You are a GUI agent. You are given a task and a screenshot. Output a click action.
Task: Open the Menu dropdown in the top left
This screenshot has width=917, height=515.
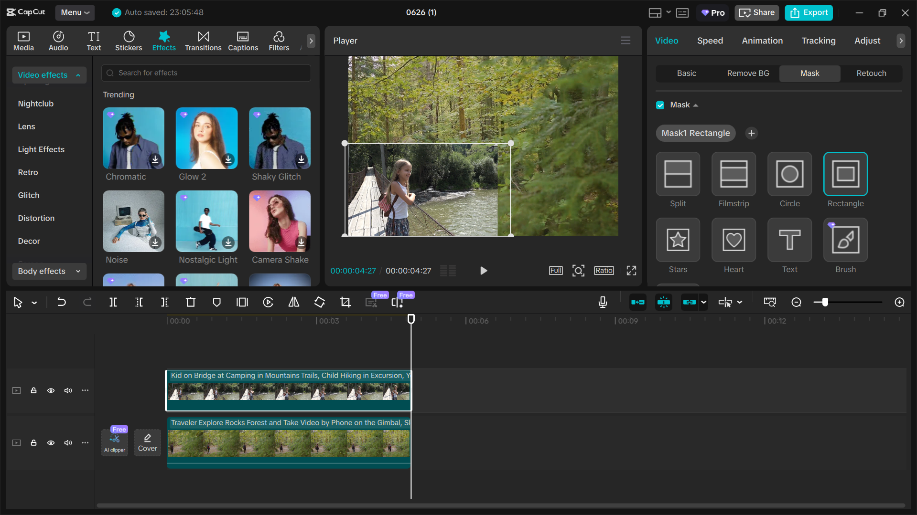(x=75, y=12)
